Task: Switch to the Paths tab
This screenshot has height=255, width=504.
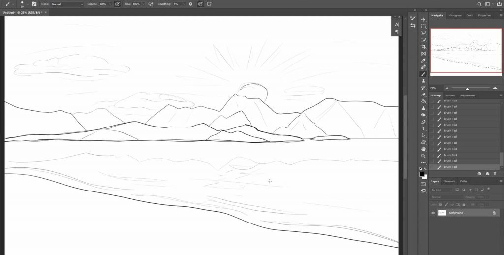Action: (x=463, y=181)
